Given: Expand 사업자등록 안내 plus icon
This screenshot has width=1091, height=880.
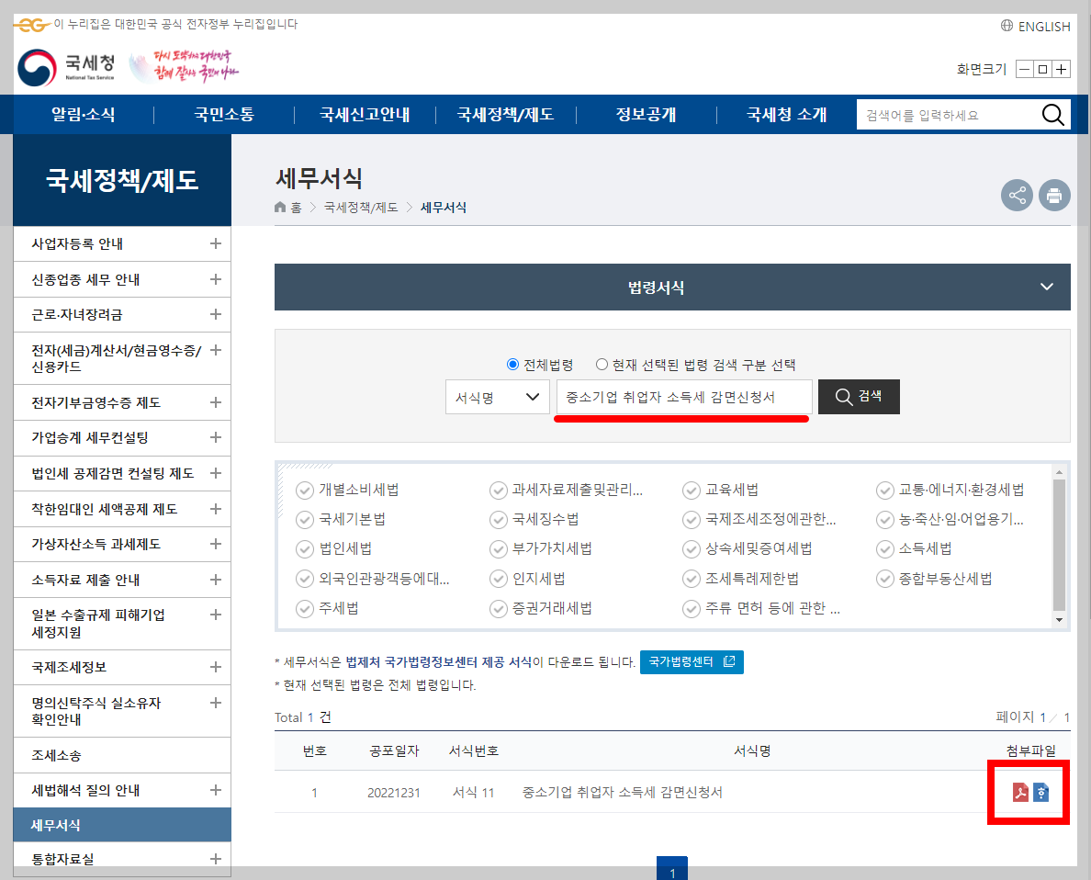Looking at the screenshot, I should coord(216,243).
